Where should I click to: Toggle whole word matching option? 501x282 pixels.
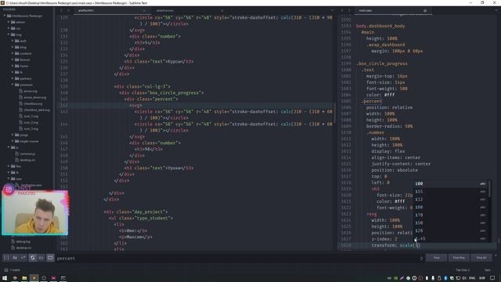(x=23, y=258)
